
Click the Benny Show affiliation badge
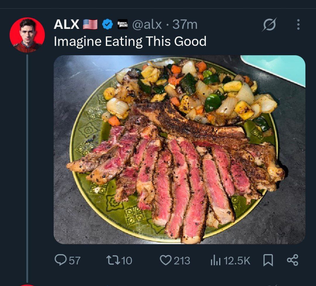(122, 25)
